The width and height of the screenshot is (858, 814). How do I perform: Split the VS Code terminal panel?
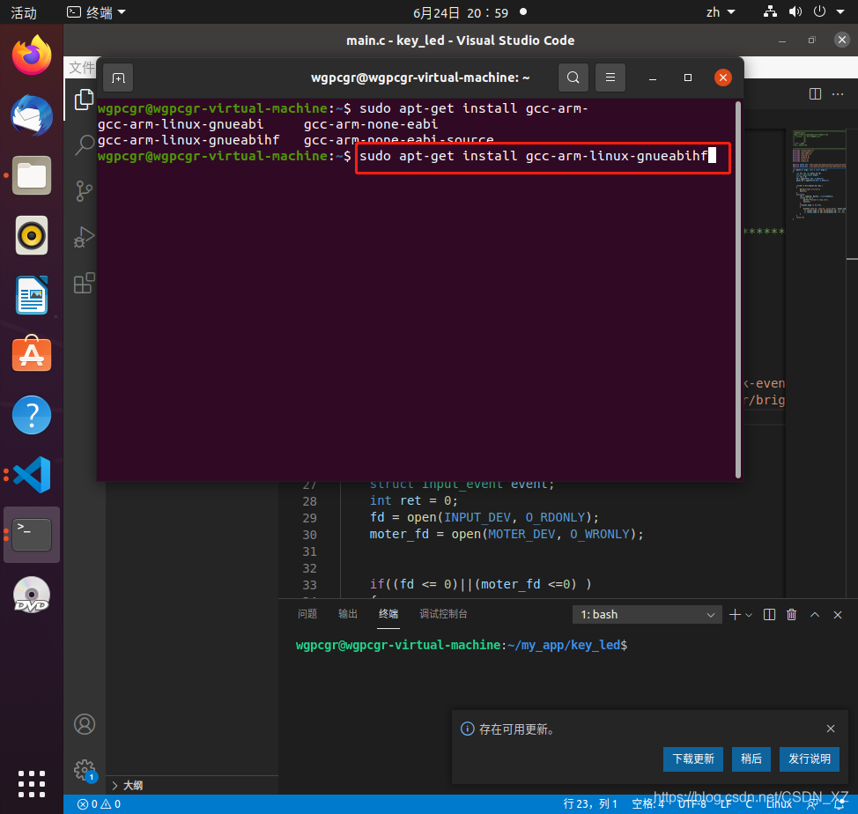[769, 615]
